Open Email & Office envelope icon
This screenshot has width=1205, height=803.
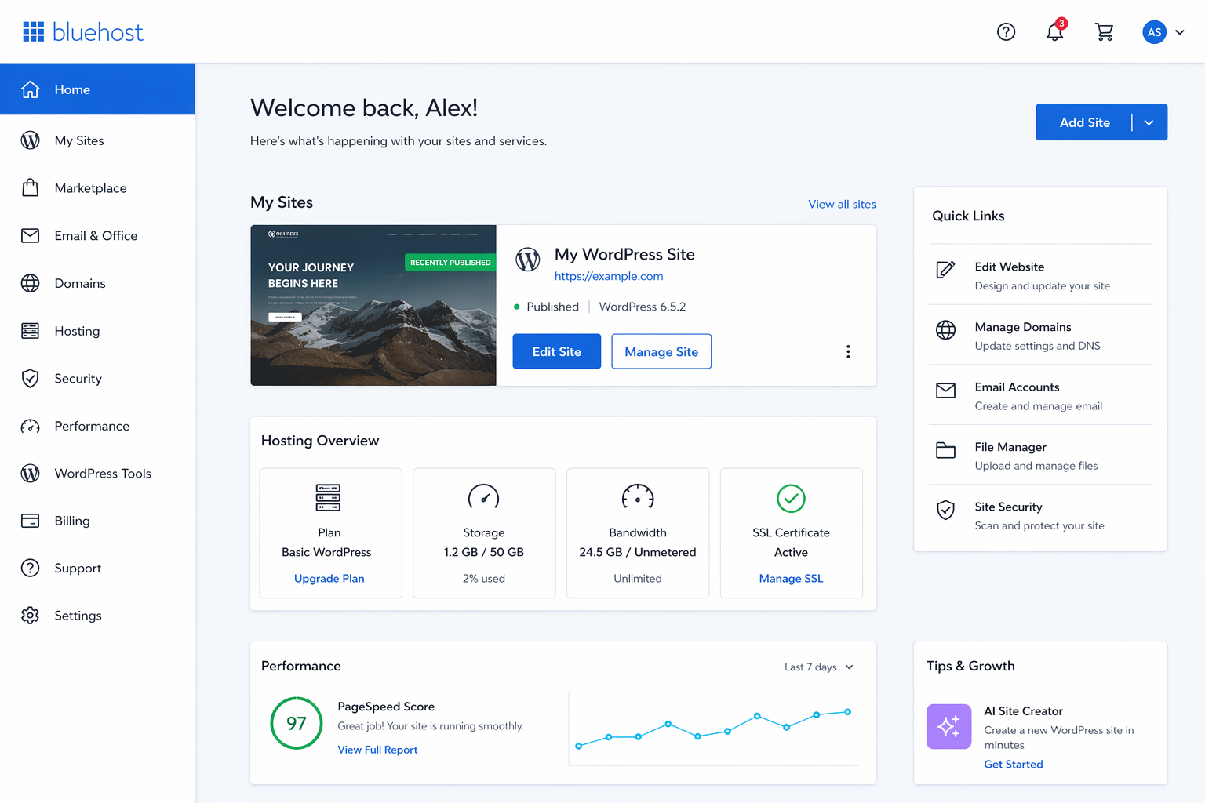pyautogui.click(x=30, y=235)
